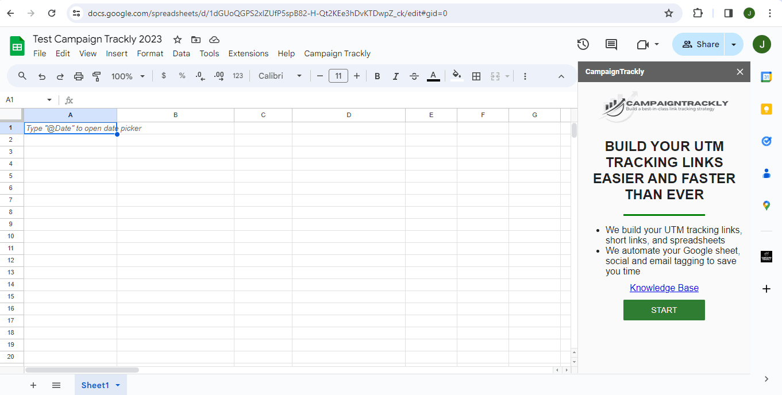Open the Campaign Trackly menu
782x395 pixels.
point(337,53)
